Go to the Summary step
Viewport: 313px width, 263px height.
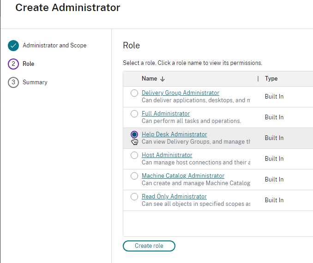point(35,82)
